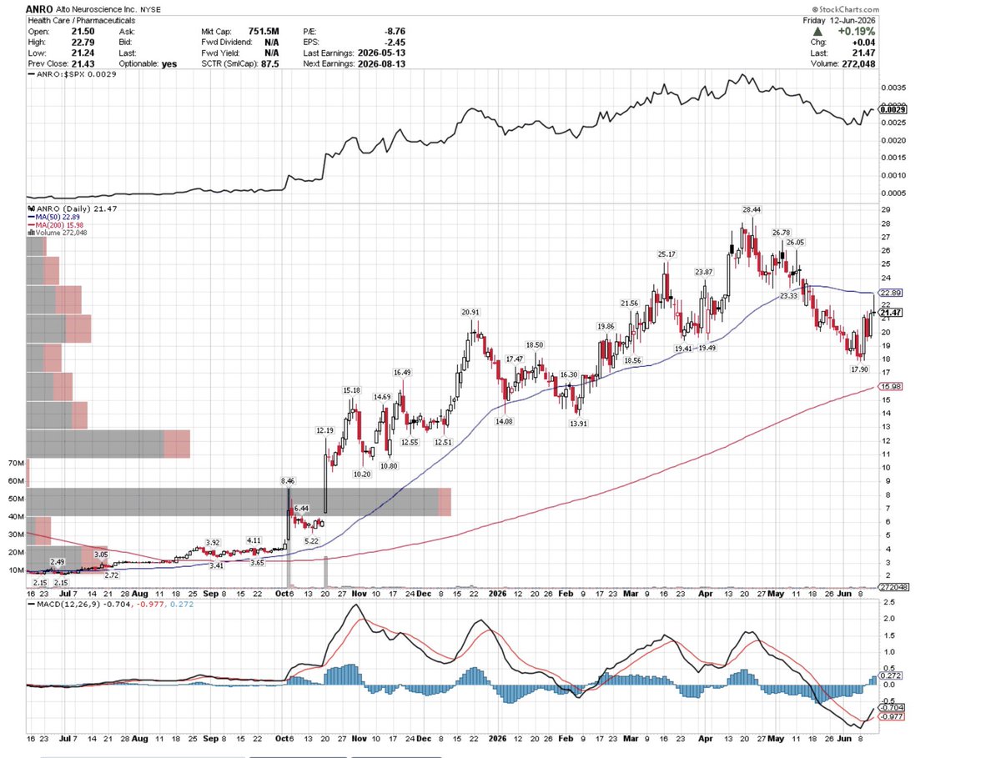Click the 19.86 price label

(606, 326)
